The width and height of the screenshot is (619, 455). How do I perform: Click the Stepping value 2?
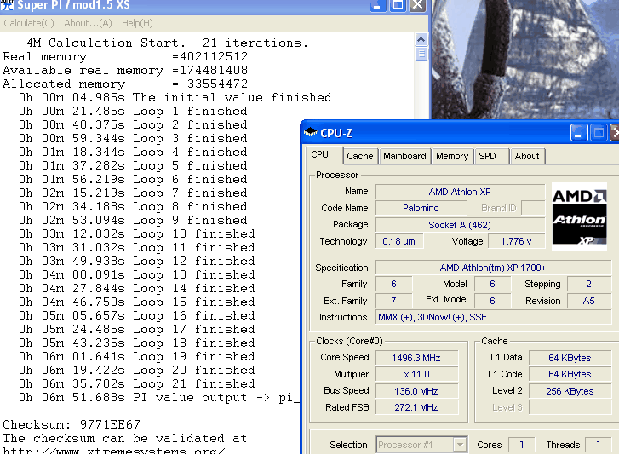(x=589, y=284)
